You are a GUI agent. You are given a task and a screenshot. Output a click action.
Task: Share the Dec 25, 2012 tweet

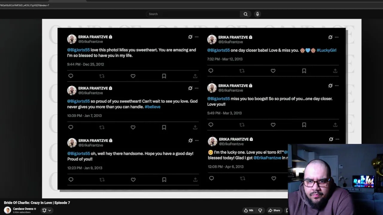point(195,76)
